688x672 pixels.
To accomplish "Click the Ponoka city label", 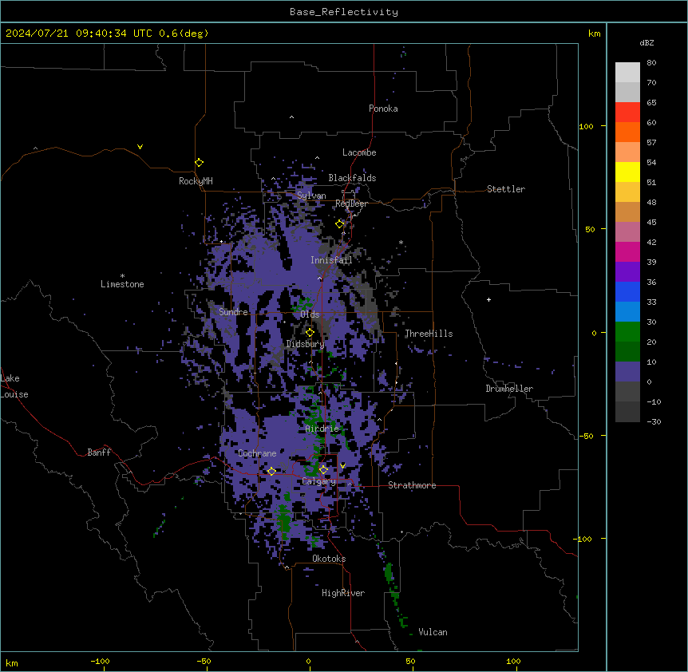I will click(x=383, y=109).
